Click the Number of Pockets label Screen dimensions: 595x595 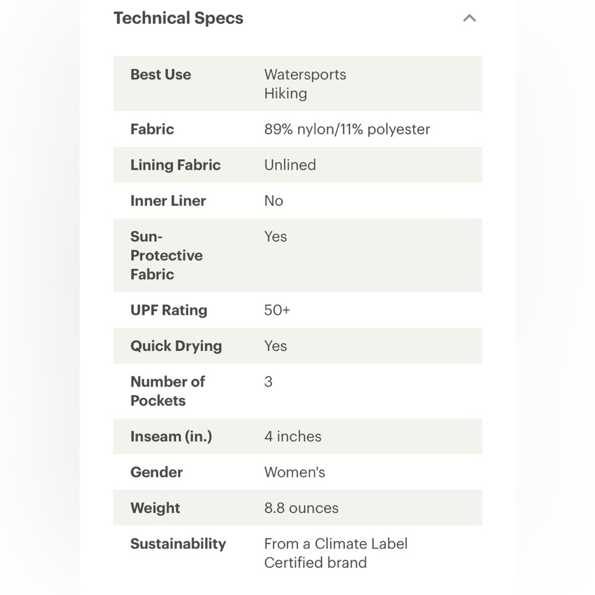tap(167, 391)
